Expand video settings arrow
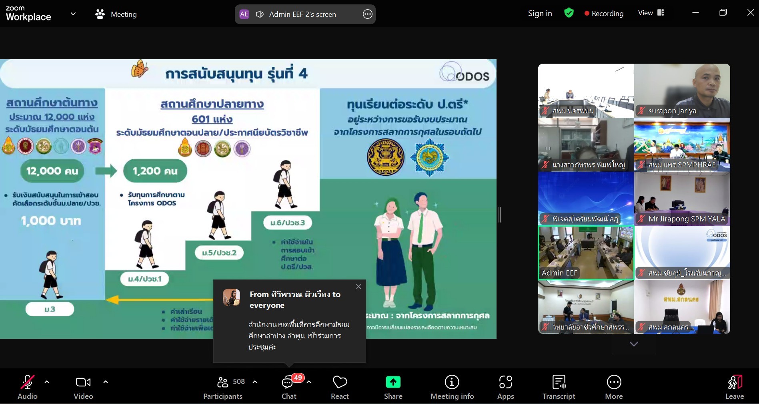759x404 pixels. (106, 382)
